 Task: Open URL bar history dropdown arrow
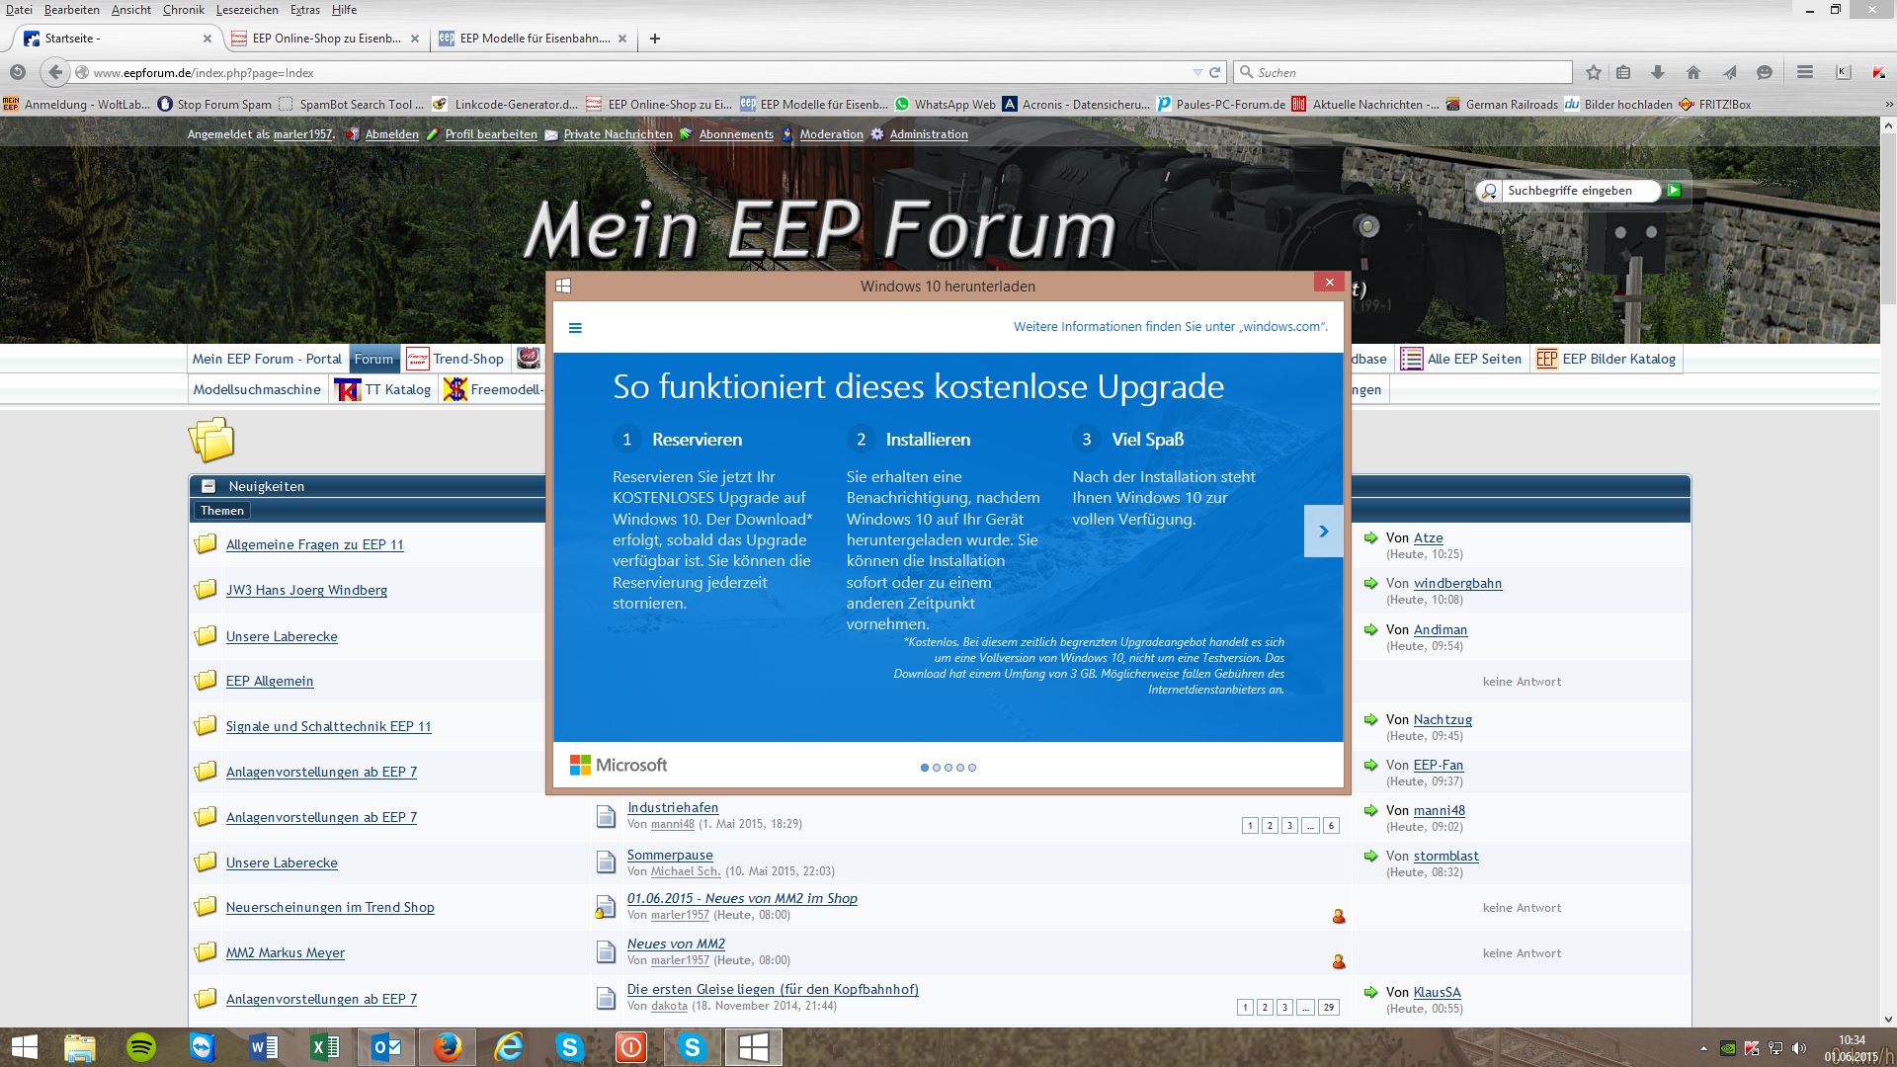point(1197,72)
